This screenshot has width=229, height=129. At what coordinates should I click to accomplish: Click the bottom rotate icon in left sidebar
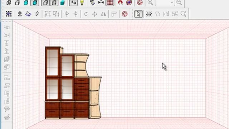click(x=7, y=117)
